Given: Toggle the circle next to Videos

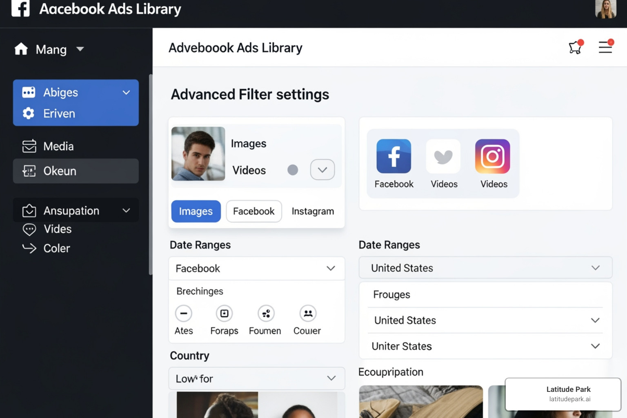Looking at the screenshot, I should tap(293, 170).
